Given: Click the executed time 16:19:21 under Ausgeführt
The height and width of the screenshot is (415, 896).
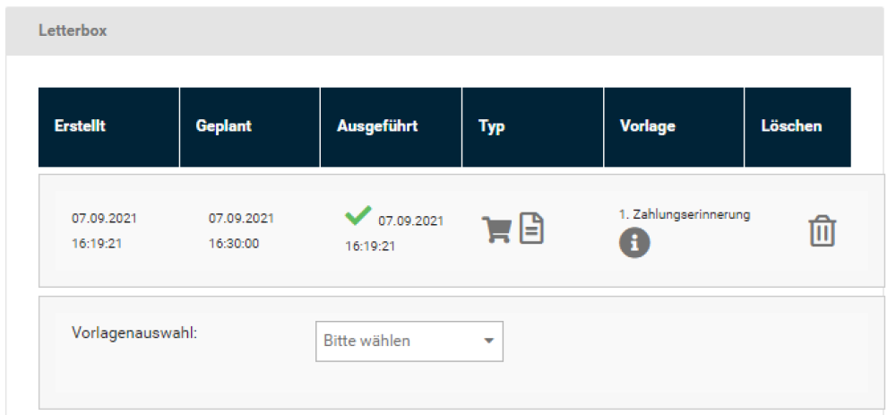Looking at the screenshot, I should 370,246.
